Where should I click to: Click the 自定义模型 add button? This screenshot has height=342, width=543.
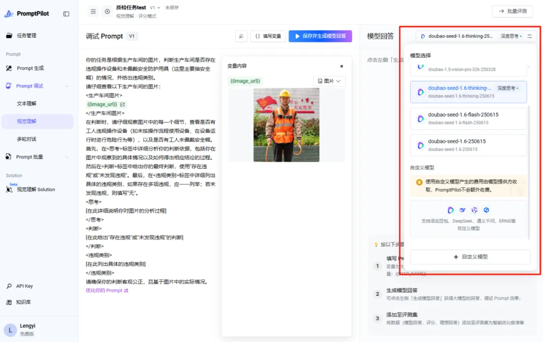tap(470, 257)
